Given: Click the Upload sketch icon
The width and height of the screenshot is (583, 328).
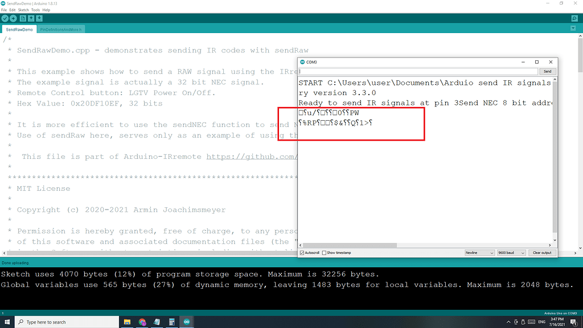Looking at the screenshot, I should (x=14, y=18).
